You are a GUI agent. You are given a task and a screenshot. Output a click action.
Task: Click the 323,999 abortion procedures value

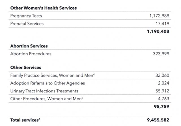click(x=161, y=54)
